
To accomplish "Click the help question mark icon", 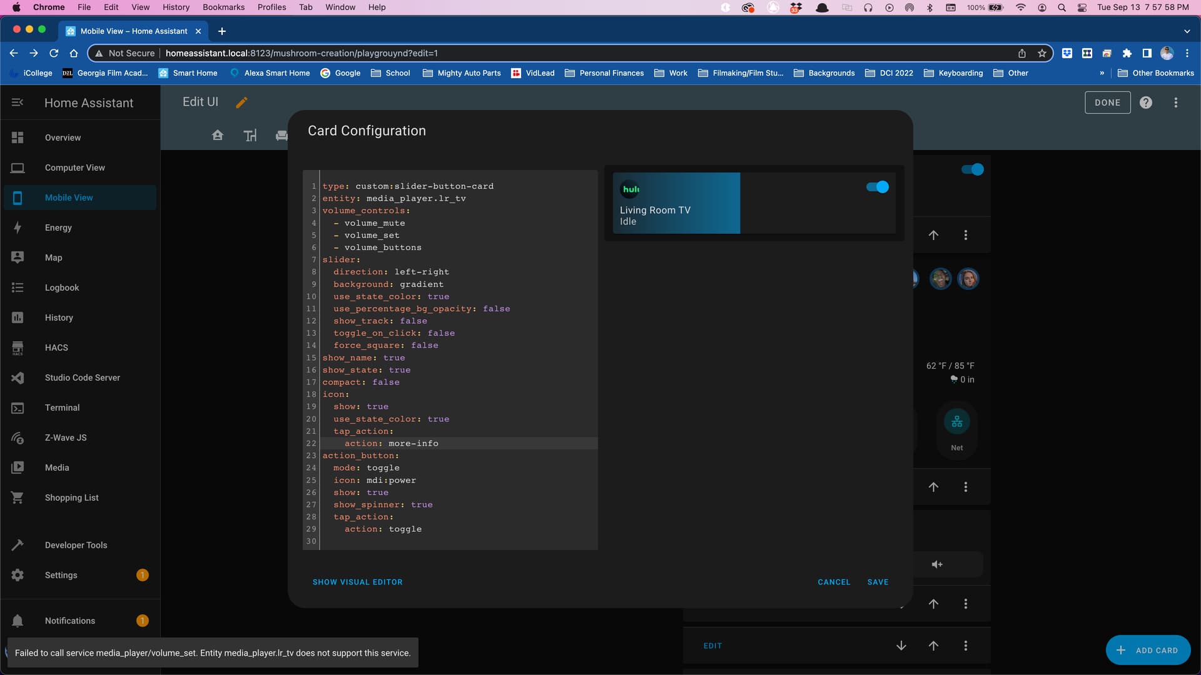I will tap(1145, 102).
